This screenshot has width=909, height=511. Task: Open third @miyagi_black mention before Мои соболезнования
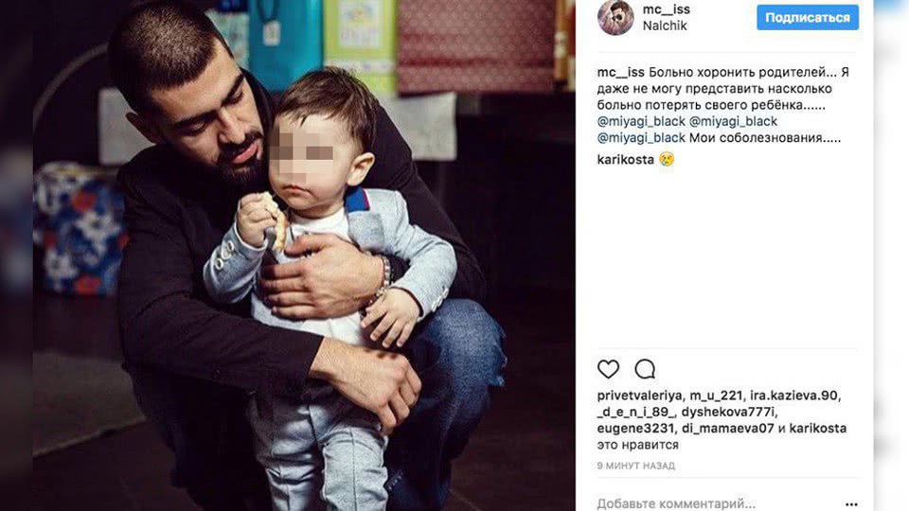(x=641, y=138)
